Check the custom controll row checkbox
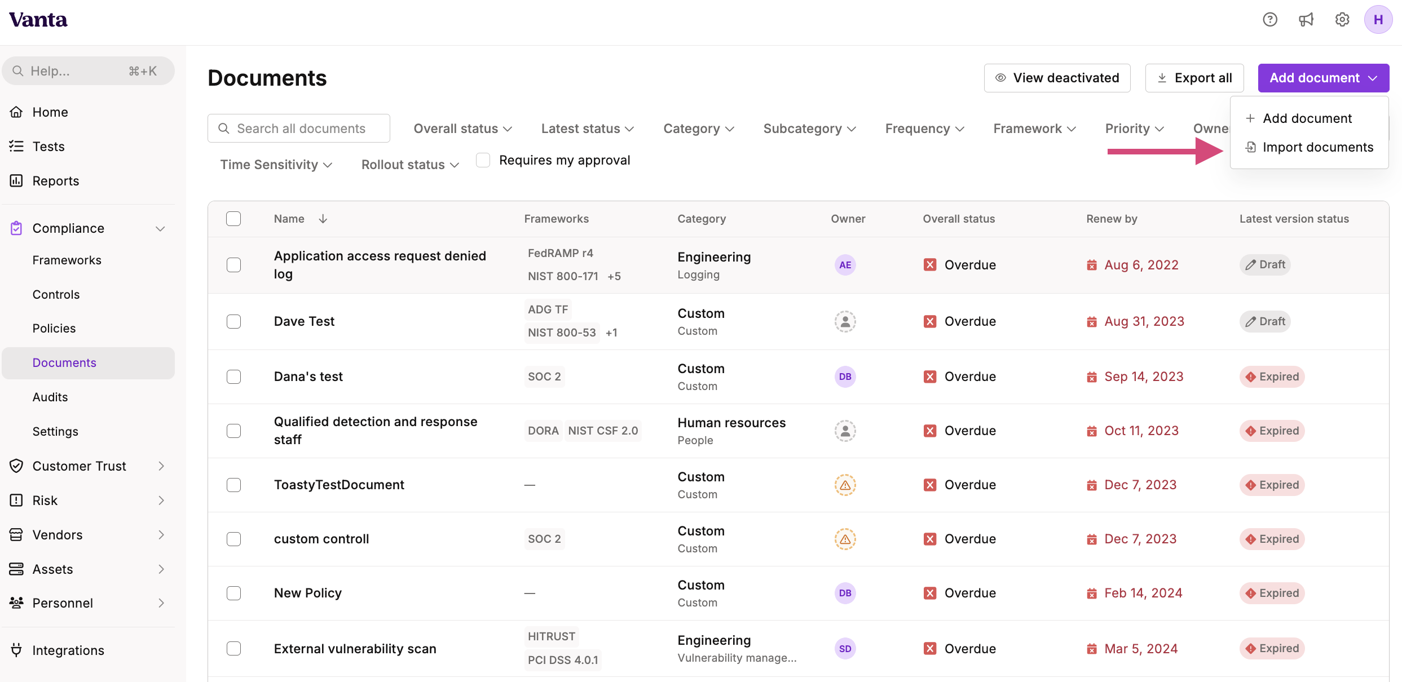The width and height of the screenshot is (1402, 682). point(233,539)
